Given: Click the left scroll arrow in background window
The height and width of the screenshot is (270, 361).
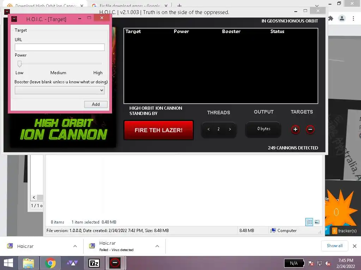Looking at the screenshot, I should (x=34, y=197).
